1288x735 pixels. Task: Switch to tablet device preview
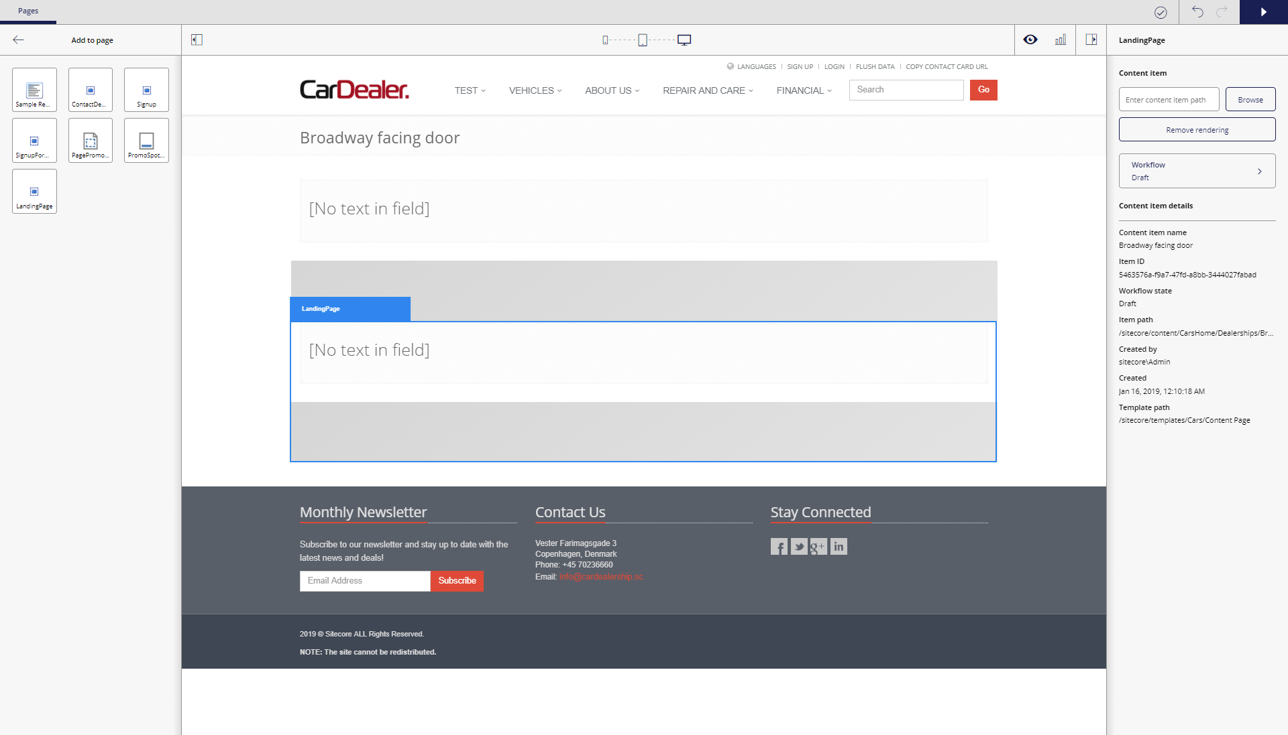(643, 40)
